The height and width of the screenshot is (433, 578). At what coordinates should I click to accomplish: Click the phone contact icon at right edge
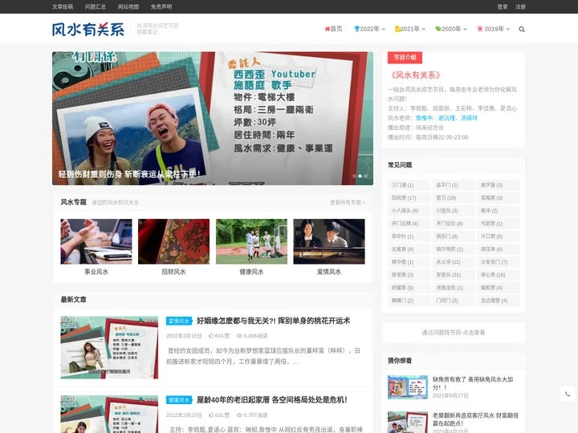pos(568,394)
